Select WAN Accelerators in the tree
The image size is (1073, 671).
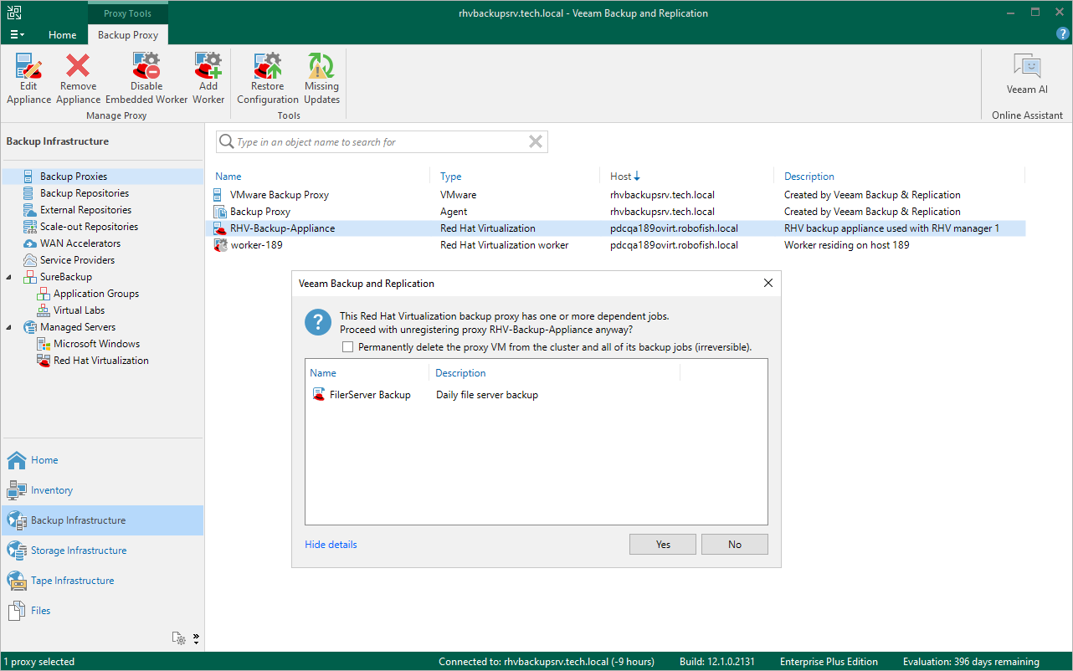pos(80,243)
